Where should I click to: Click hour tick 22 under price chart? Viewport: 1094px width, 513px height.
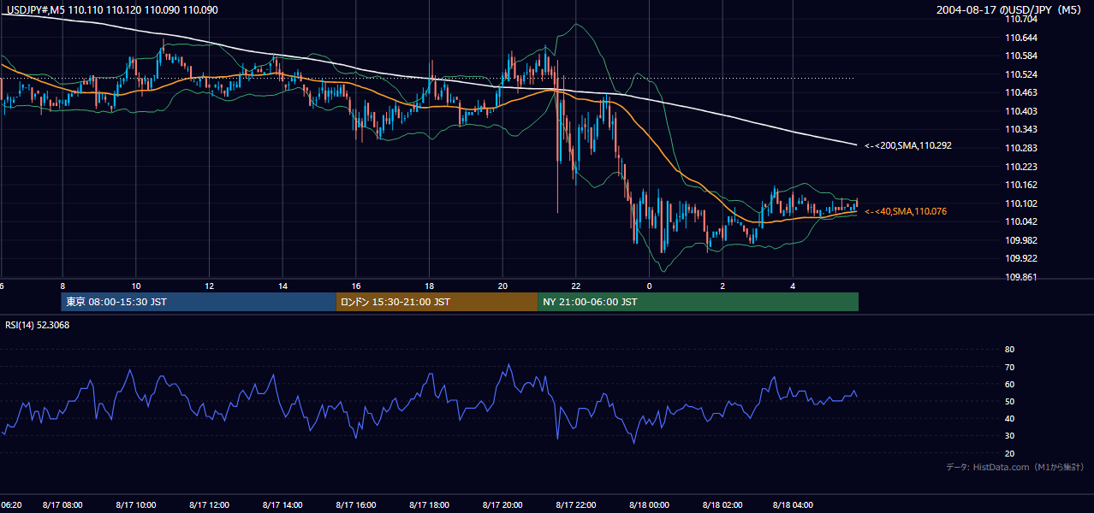(x=576, y=286)
